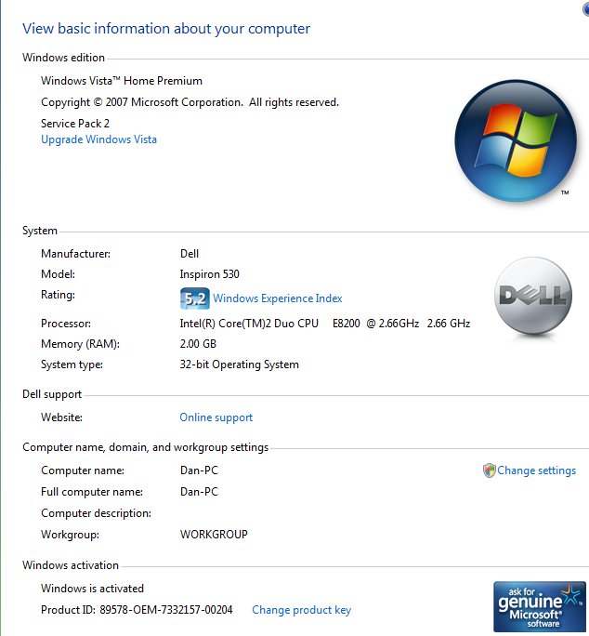Click the Workgroup label
This screenshot has height=636, width=589.
[x=70, y=535]
